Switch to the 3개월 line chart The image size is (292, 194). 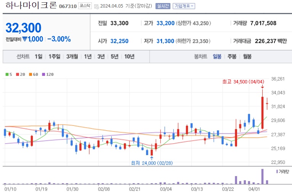point(72,56)
